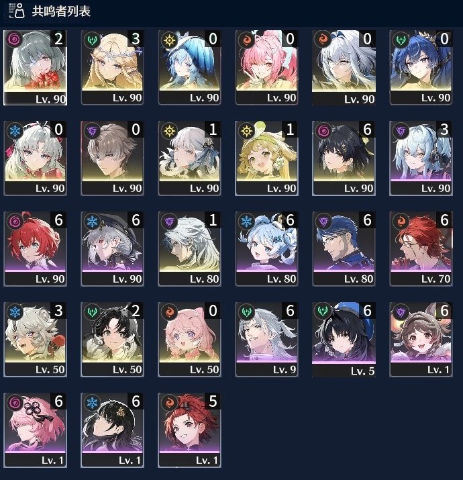This screenshot has width=463, height=480.
Task: Click the resonator list icon beside 共鸣者列表
Action: pos(16,11)
